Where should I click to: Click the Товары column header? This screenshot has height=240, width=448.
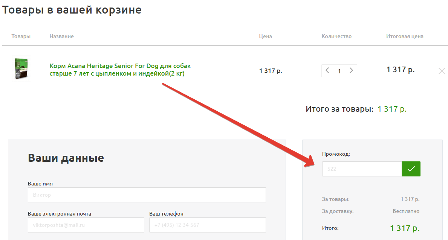tap(21, 36)
